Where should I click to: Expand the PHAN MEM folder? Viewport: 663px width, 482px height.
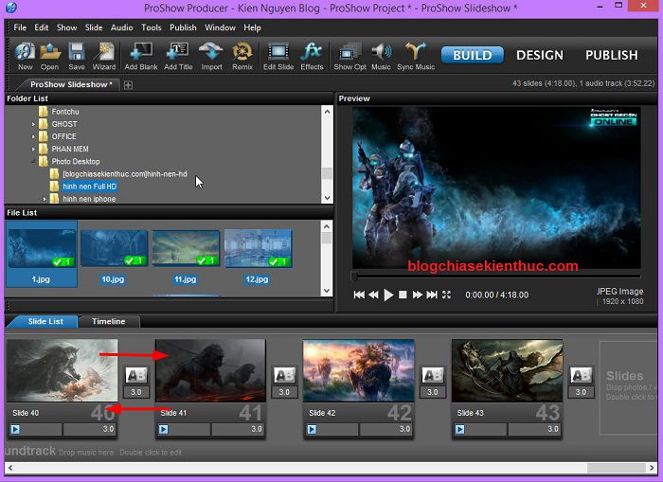pos(33,149)
